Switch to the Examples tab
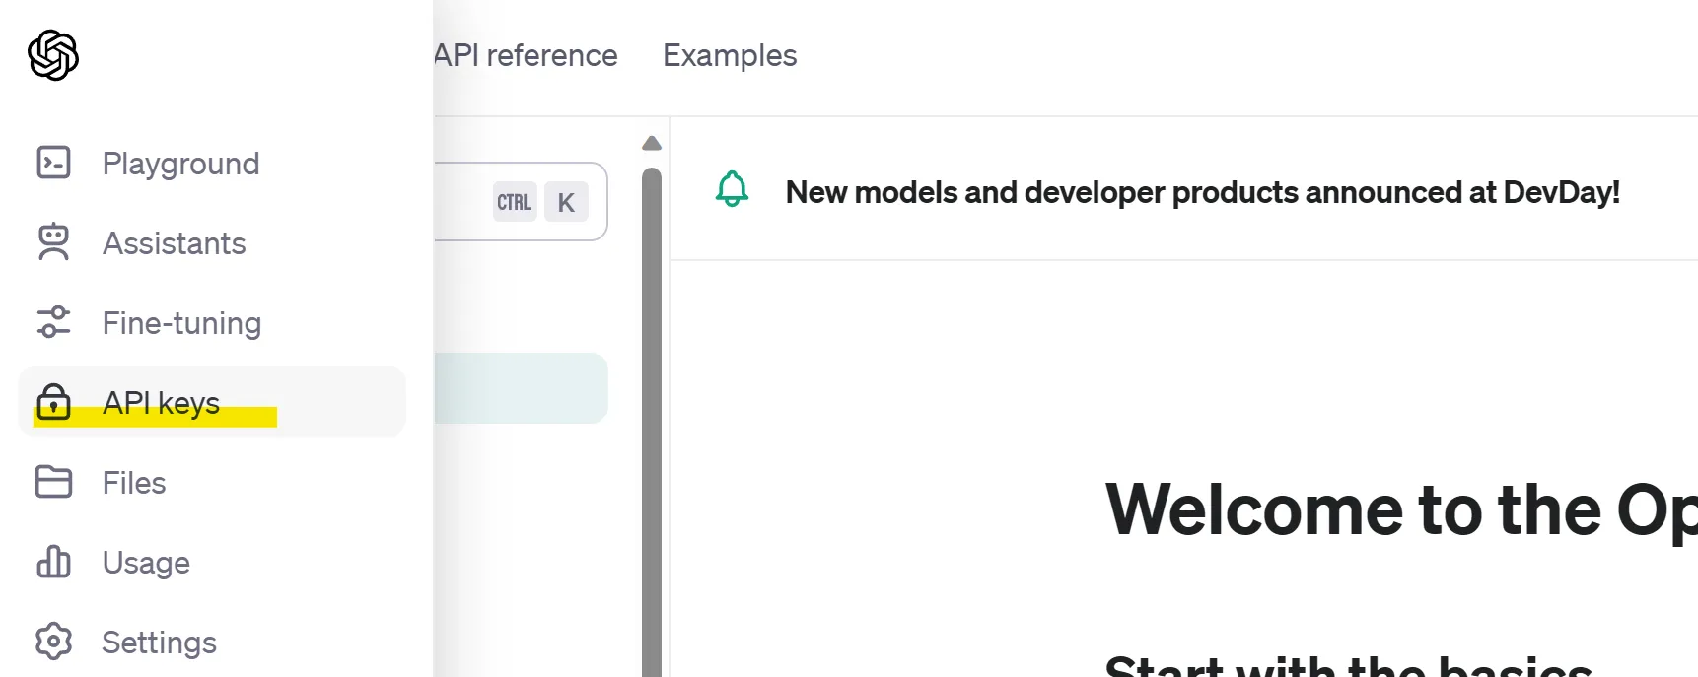The image size is (1698, 677). (730, 55)
